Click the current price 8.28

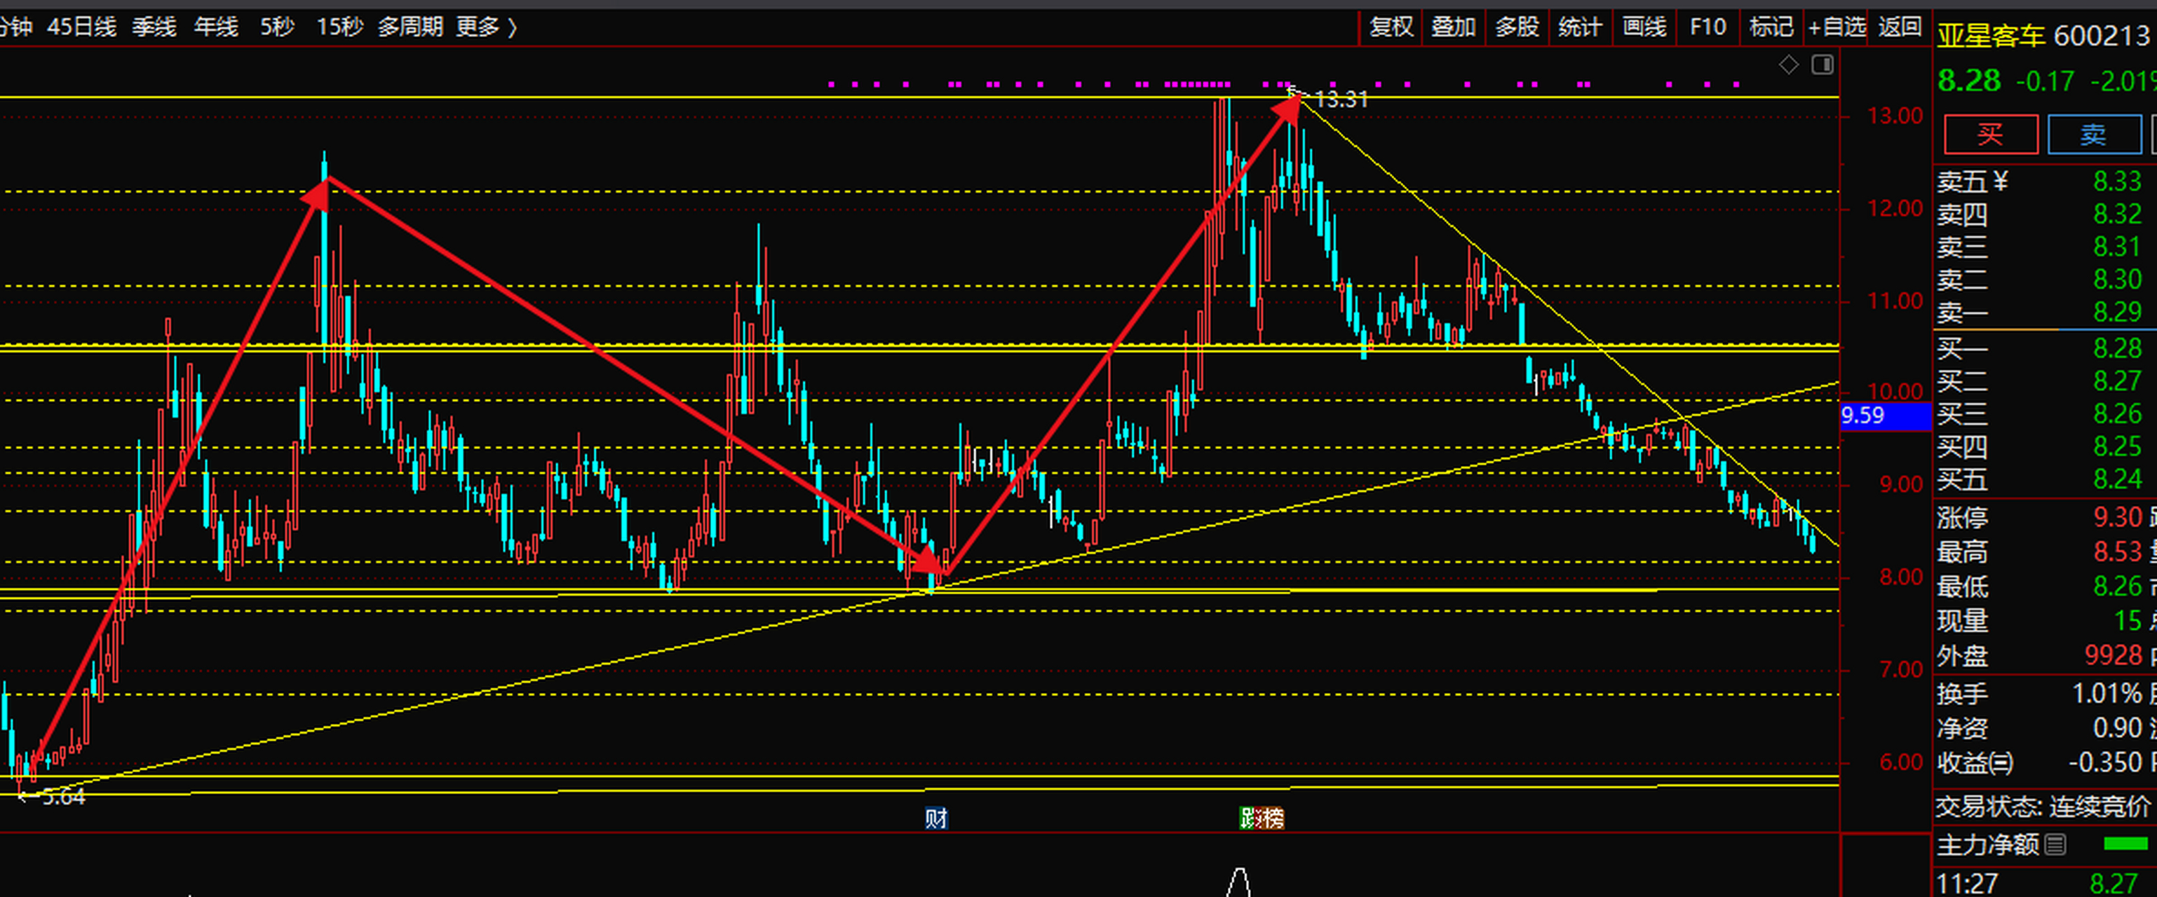(x=1968, y=81)
